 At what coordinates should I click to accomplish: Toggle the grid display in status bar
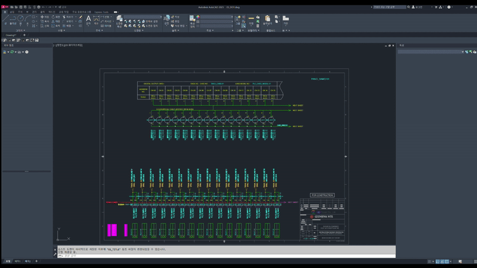[x=429, y=261]
